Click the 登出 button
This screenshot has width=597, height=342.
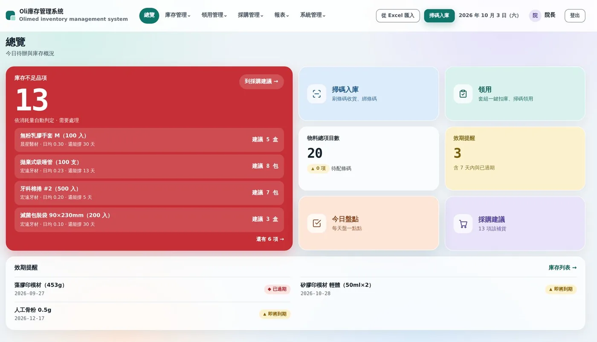click(575, 16)
